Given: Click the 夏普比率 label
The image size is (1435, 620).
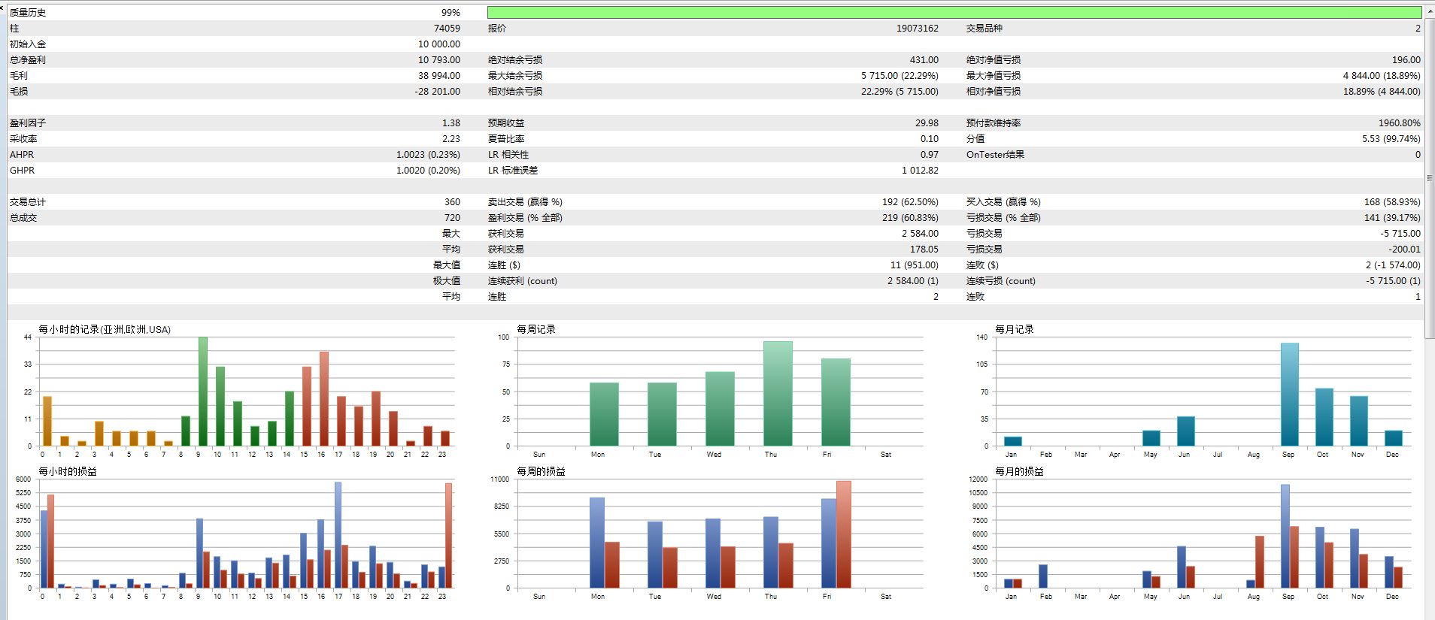Looking at the screenshot, I should click(x=506, y=139).
